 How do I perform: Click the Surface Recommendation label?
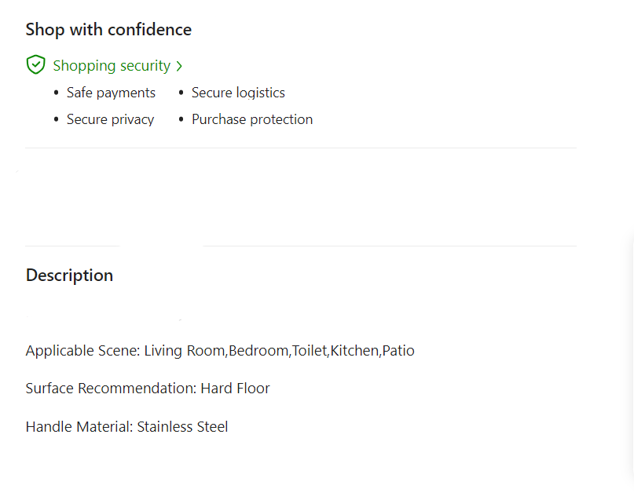110,389
